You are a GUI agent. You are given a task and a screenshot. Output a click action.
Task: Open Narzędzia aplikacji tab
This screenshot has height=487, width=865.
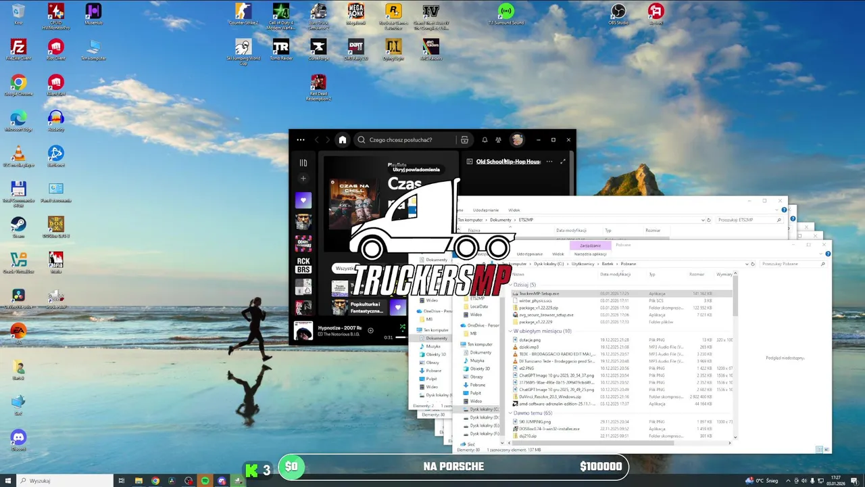[x=591, y=254]
